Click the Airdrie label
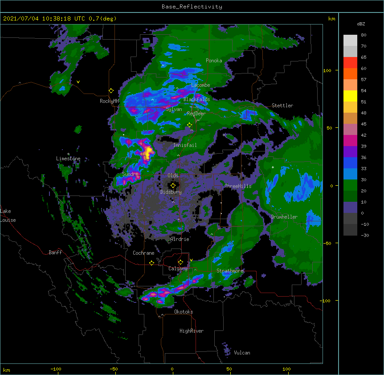 [180, 239]
